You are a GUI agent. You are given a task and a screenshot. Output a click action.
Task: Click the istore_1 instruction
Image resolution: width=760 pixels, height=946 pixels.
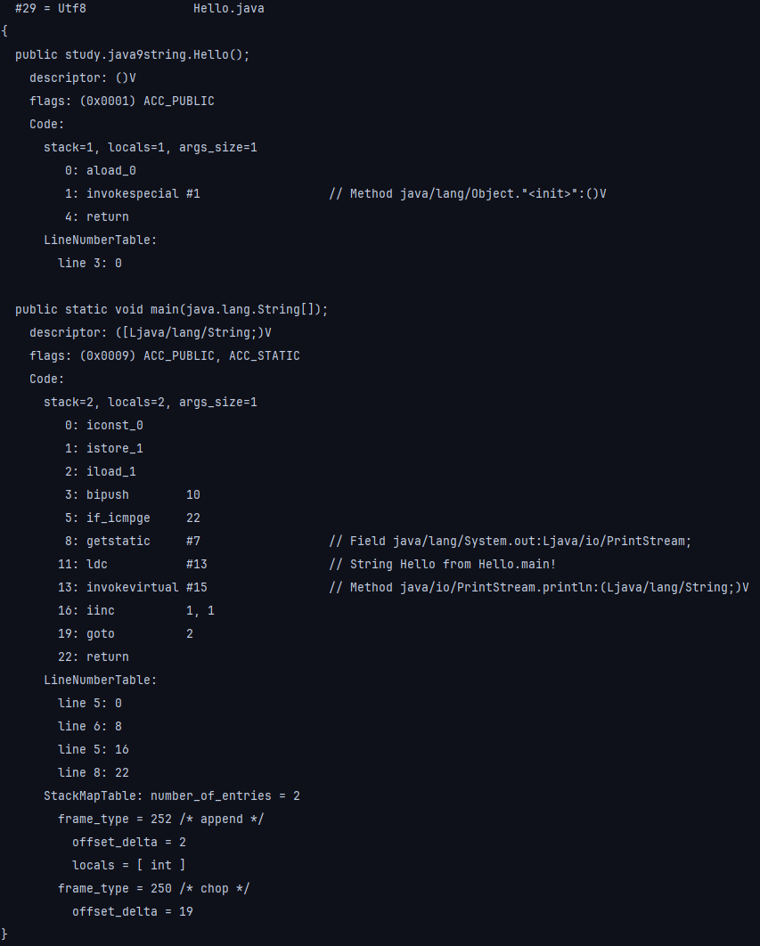click(114, 449)
